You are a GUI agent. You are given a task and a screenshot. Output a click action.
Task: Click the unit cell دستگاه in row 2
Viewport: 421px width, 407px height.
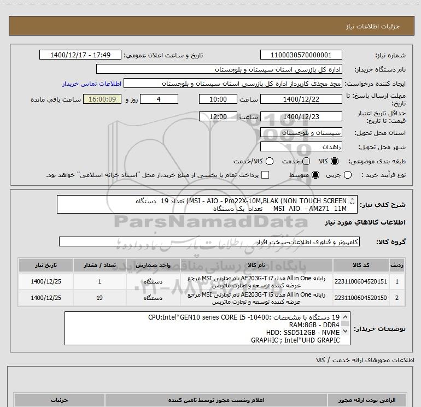point(153,298)
